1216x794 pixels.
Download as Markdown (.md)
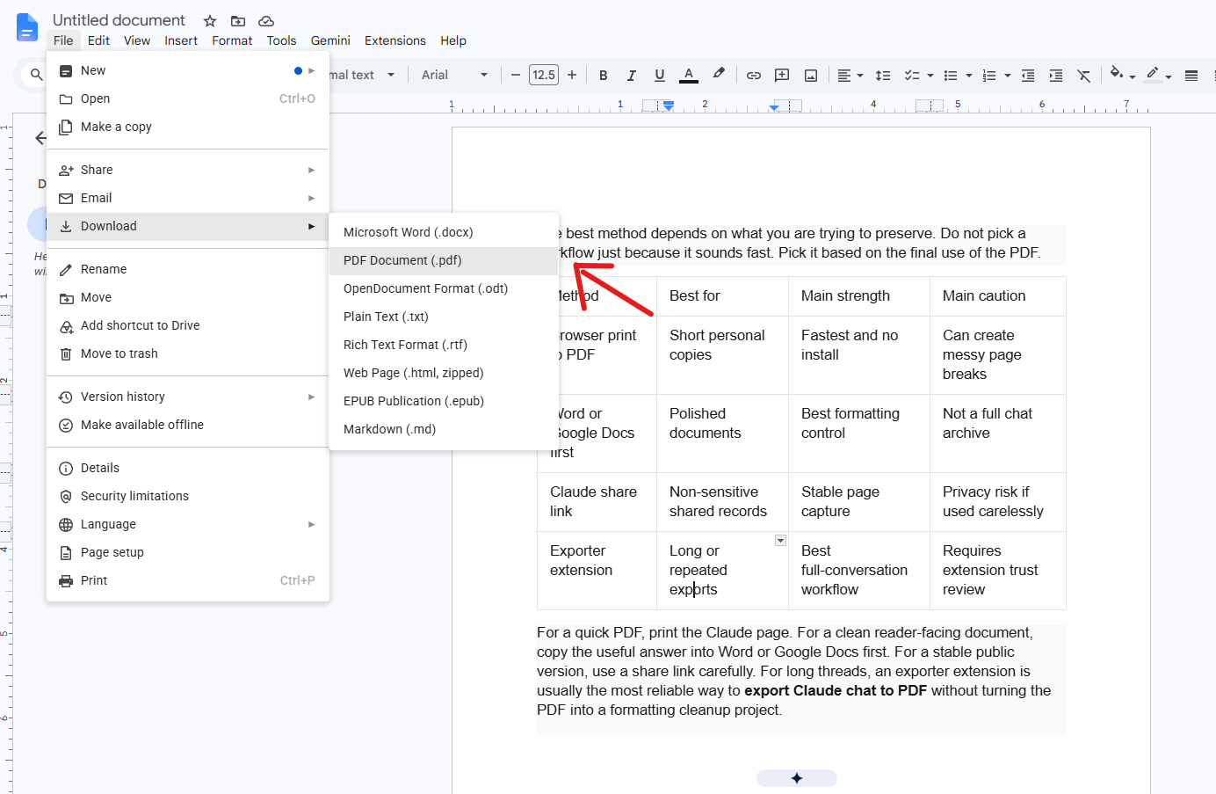tap(444, 429)
